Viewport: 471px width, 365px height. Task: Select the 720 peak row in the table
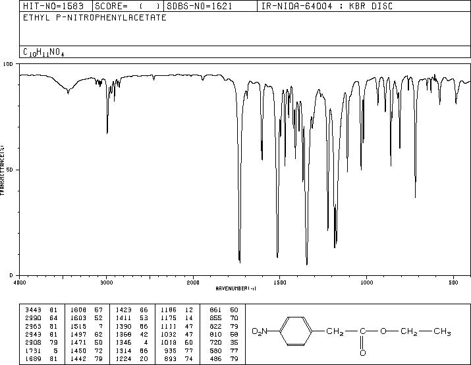tap(224, 343)
